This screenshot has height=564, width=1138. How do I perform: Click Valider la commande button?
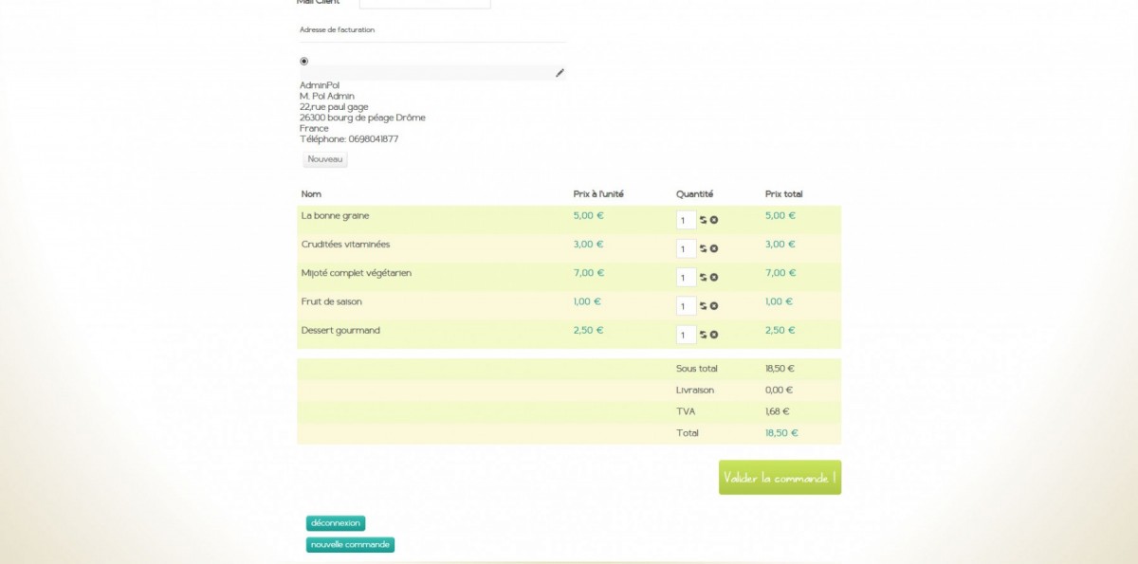click(780, 478)
